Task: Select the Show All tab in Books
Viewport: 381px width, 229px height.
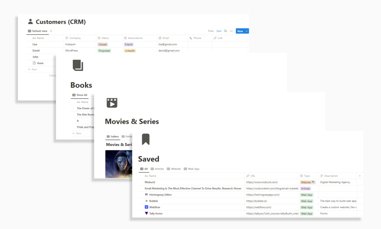Action: (80, 95)
